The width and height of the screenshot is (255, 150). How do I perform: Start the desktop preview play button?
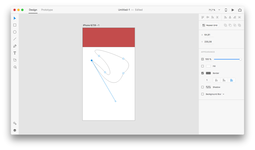point(233,10)
